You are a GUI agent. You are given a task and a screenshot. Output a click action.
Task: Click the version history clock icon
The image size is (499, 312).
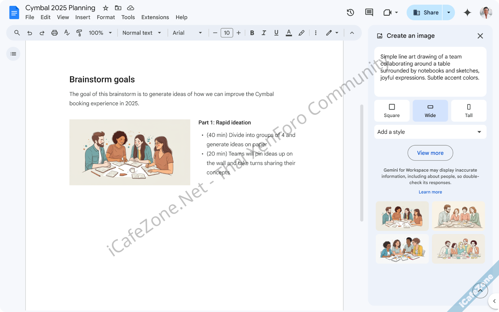coord(350,12)
